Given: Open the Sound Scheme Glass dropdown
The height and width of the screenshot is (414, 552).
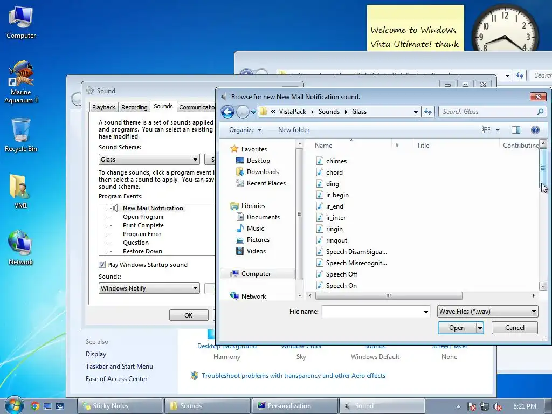Looking at the screenshot, I should pyautogui.click(x=149, y=160).
